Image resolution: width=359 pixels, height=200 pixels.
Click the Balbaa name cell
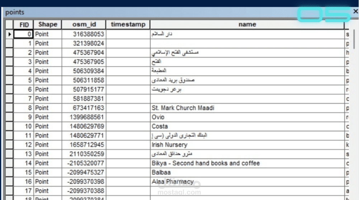(247, 172)
